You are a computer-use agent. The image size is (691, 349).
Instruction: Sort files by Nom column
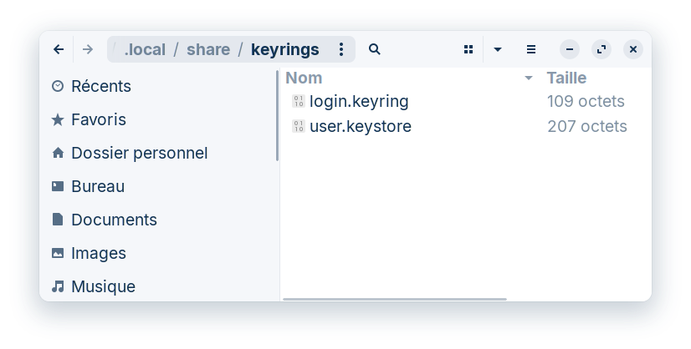point(304,78)
